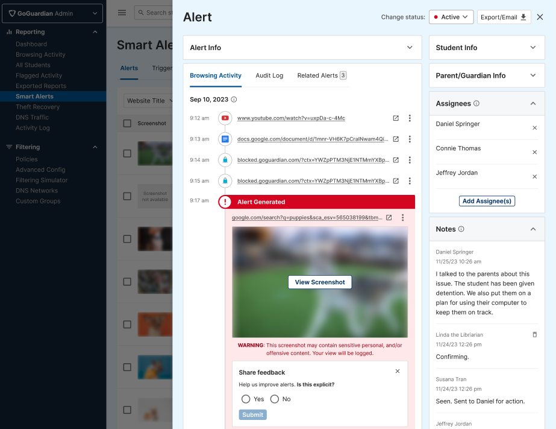Select the Alerts tab behind the panel

[x=129, y=68]
